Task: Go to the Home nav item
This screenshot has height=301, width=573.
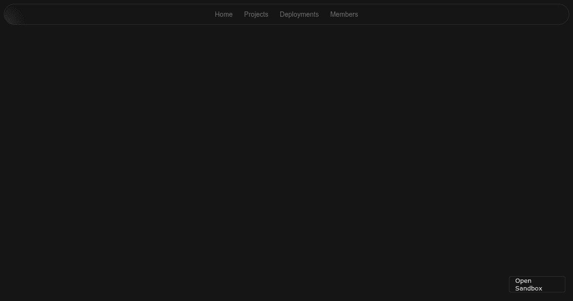Action: (x=223, y=14)
